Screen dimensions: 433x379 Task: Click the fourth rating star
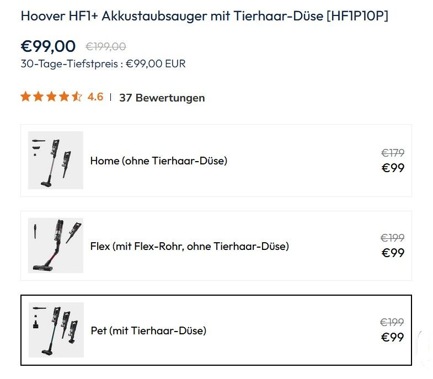point(64,97)
